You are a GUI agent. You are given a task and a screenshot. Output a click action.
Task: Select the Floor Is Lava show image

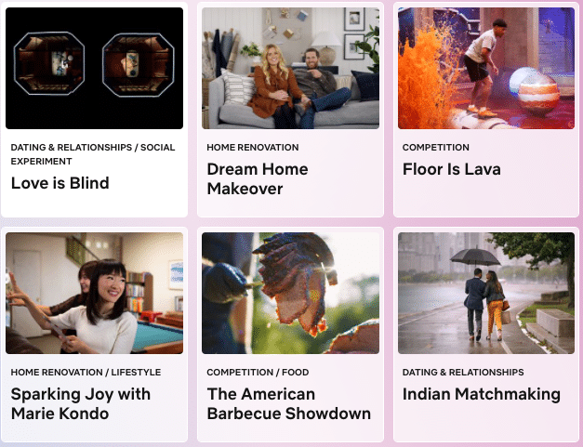tap(486, 69)
